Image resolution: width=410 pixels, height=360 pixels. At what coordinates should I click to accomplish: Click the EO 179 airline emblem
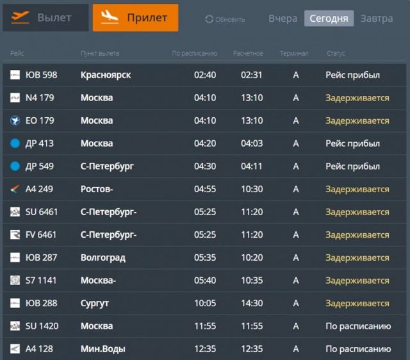point(15,120)
